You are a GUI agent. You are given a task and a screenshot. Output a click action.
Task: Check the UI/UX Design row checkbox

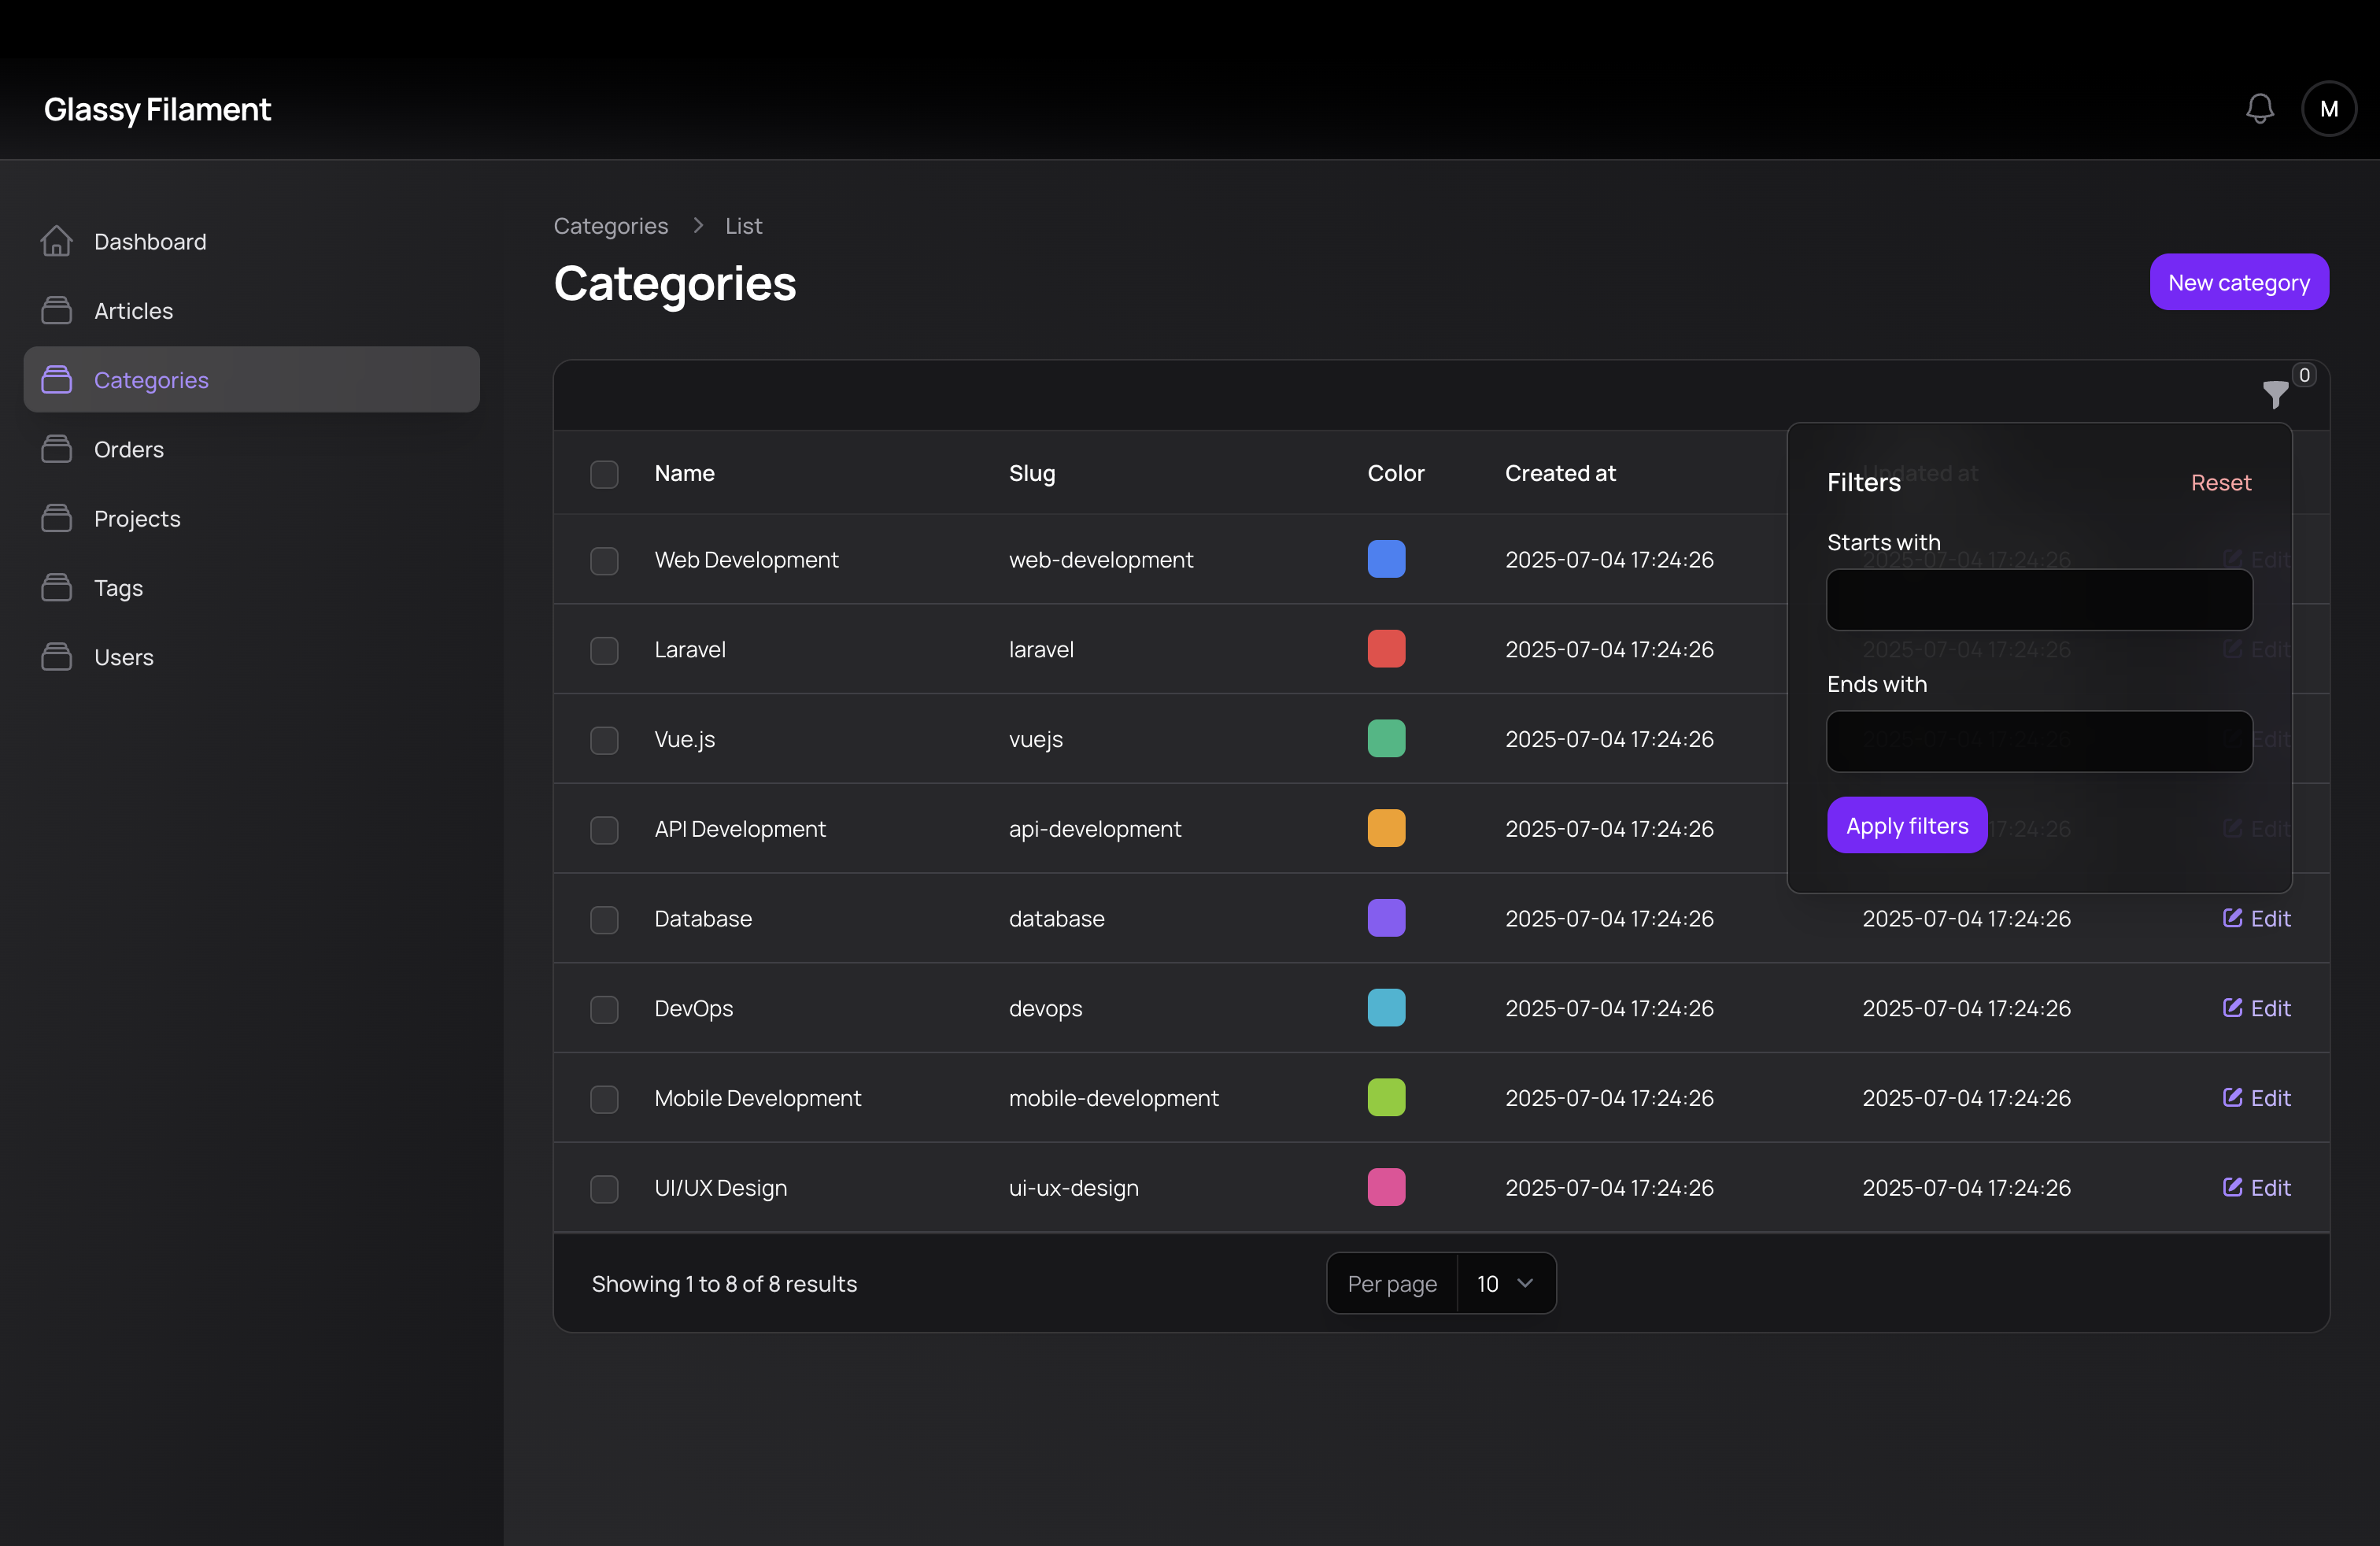(604, 1189)
